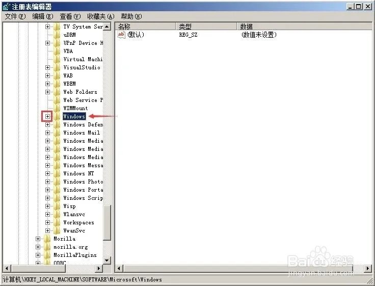The image size is (375, 286).
Task: Expand the Windows Mail key
Action: [x=47, y=133]
